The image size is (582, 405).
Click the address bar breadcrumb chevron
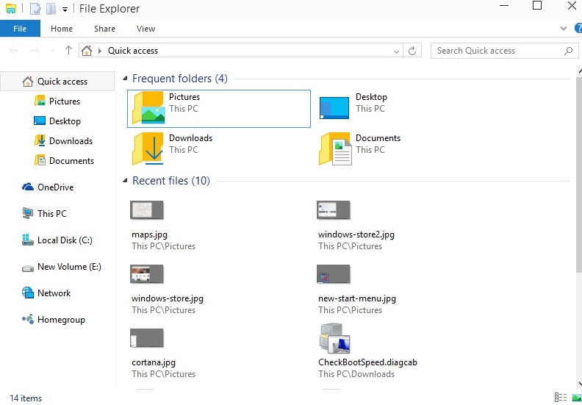(99, 51)
